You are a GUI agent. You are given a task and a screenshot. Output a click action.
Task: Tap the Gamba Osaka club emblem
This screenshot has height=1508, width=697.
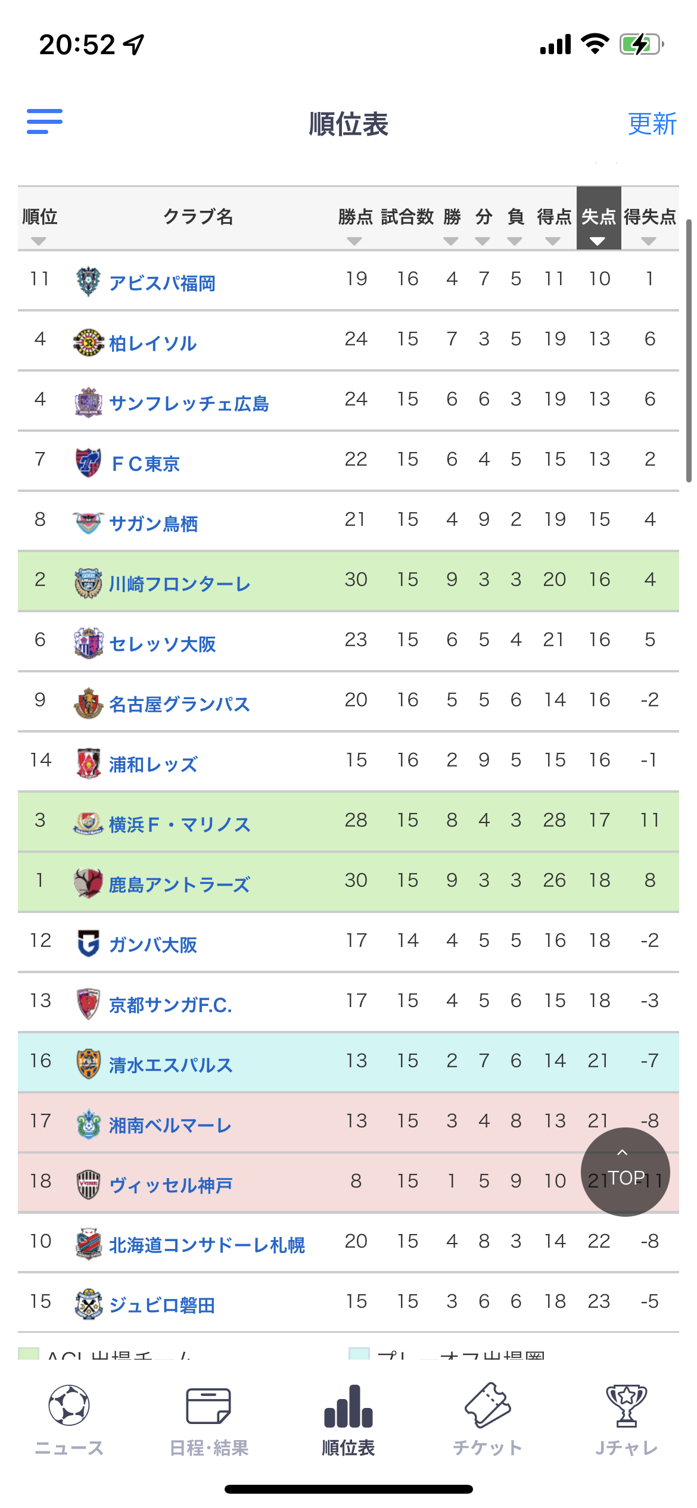(x=89, y=943)
